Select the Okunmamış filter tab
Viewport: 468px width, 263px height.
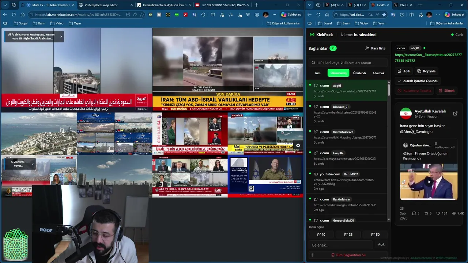(x=338, y=73)
